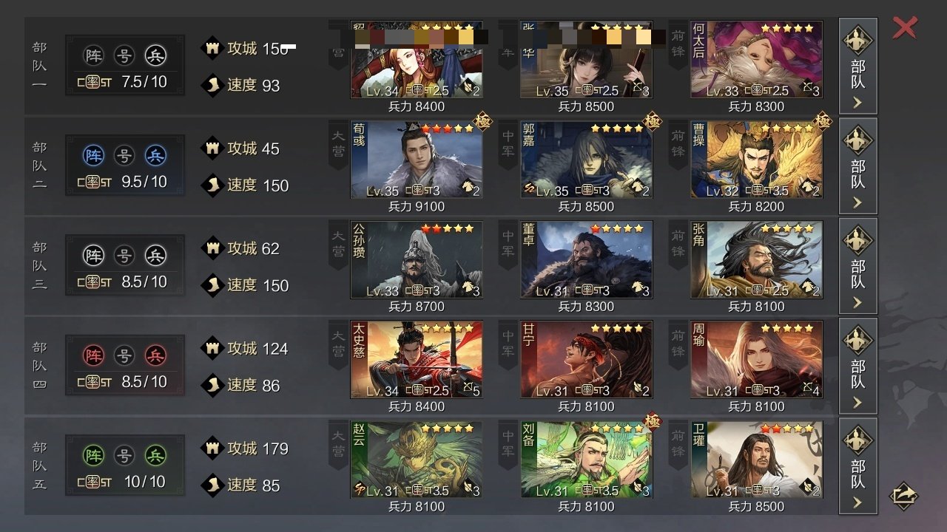Toggle the red 兵 troop icon in 部队四

[155, 356]
